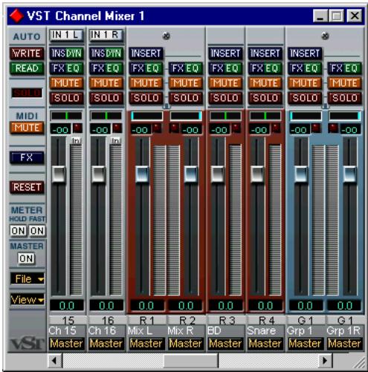Toggle the In monitor button on channel 16

pos(116,140)
